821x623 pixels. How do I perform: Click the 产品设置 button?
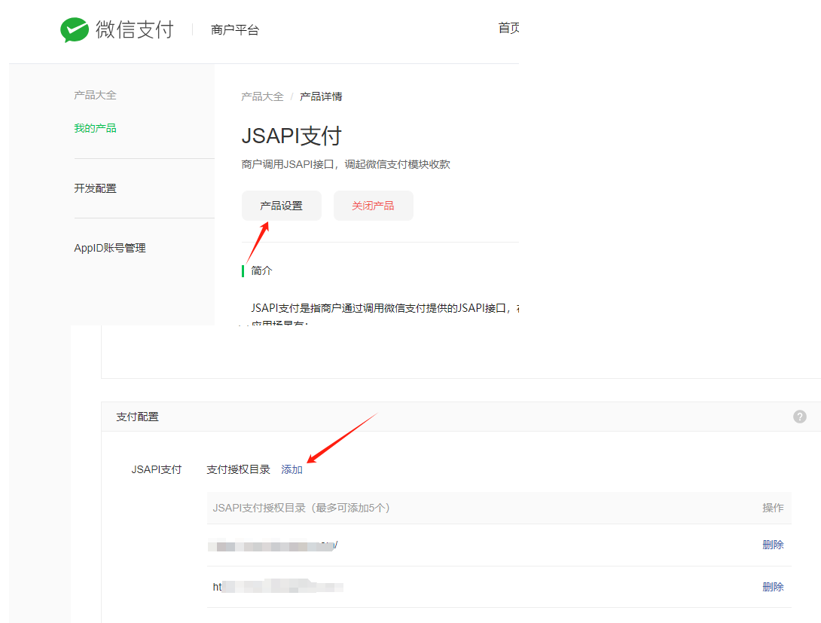[281, 206]
